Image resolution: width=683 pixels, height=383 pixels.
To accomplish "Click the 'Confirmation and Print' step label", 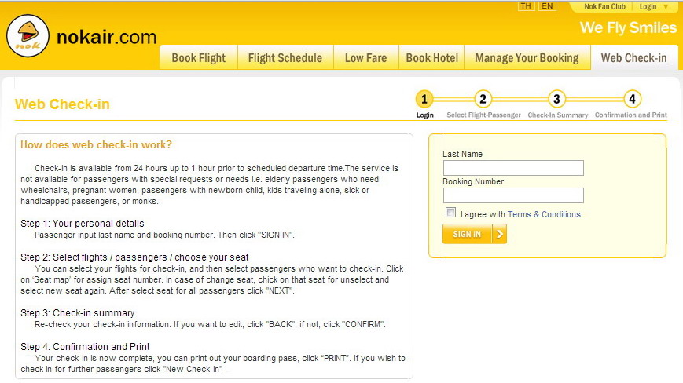I will pyautogui.click(x=631, y=115).
